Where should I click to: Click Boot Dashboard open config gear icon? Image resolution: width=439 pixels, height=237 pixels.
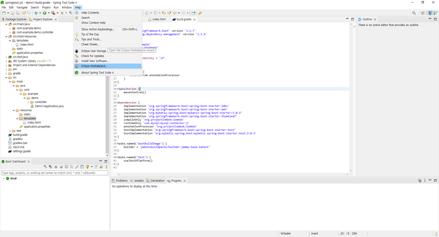click(72, 167)
